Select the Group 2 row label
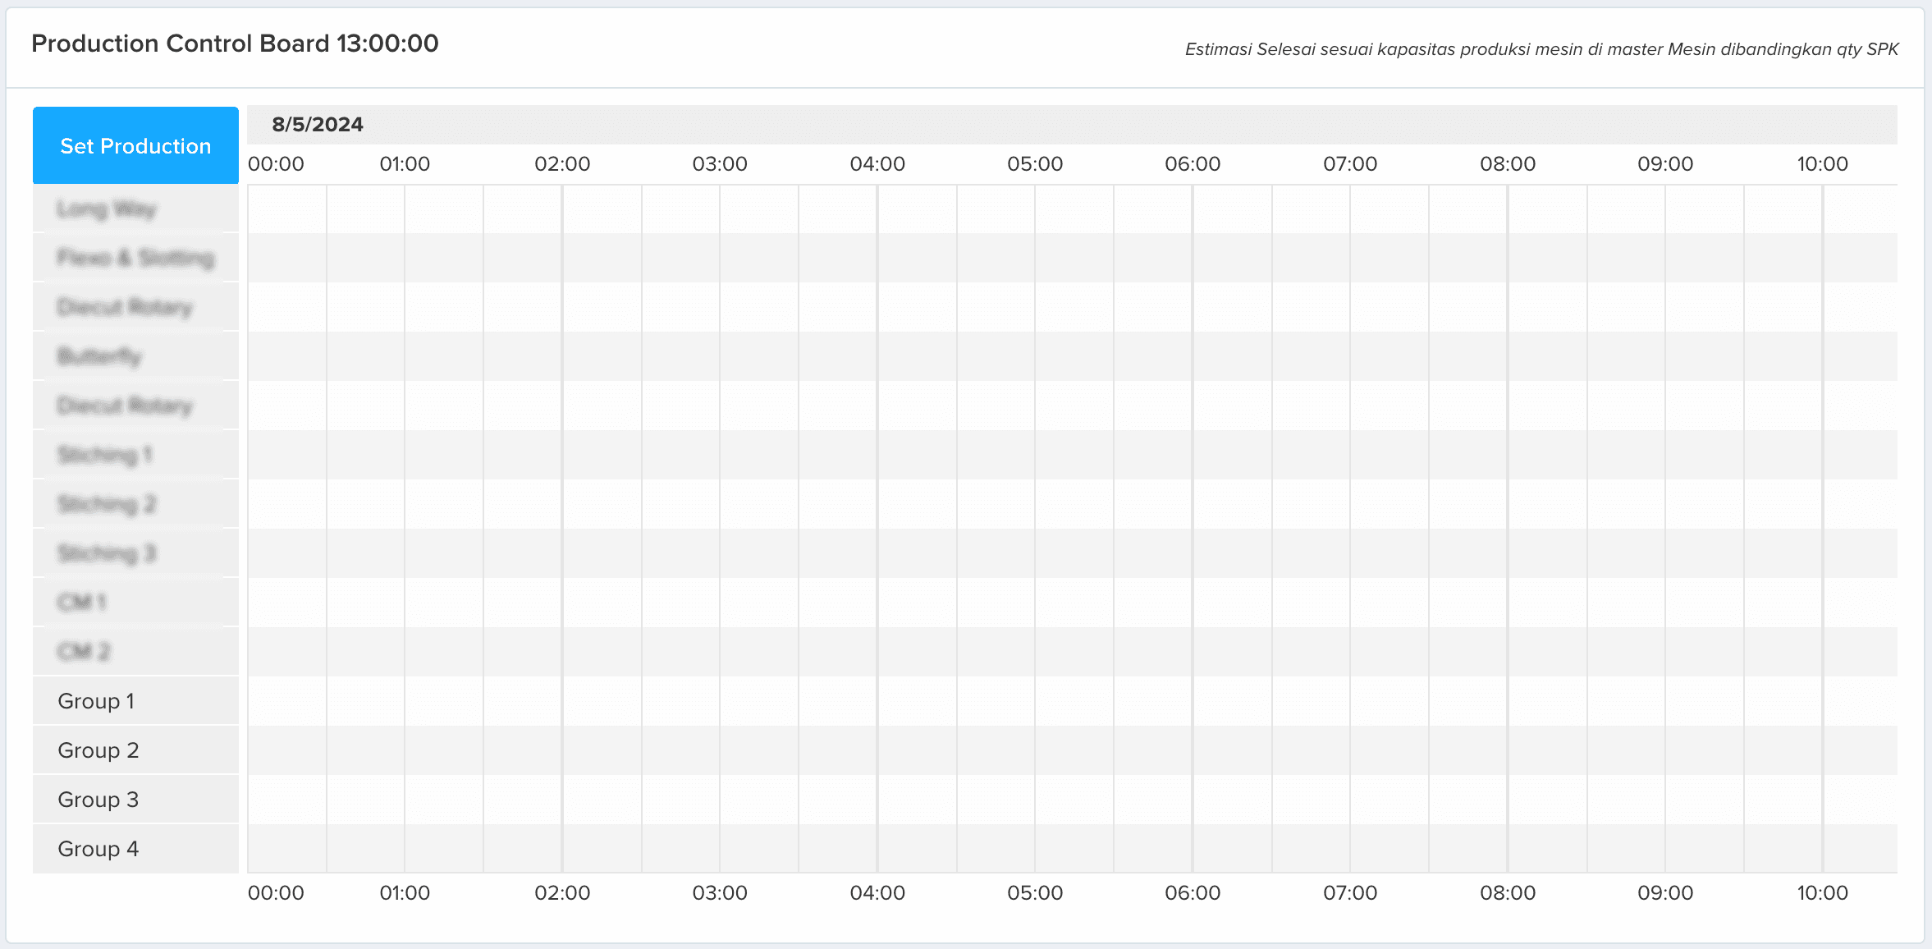 [135, 750]
